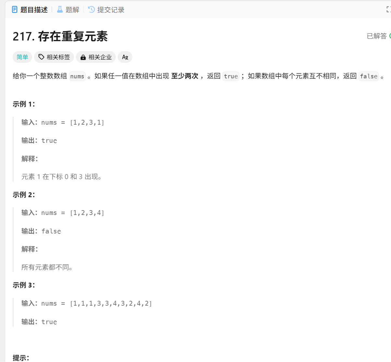Click the 已解答 status label
Viewport: 391px width, 362px height.
click(x=376, y=36)
